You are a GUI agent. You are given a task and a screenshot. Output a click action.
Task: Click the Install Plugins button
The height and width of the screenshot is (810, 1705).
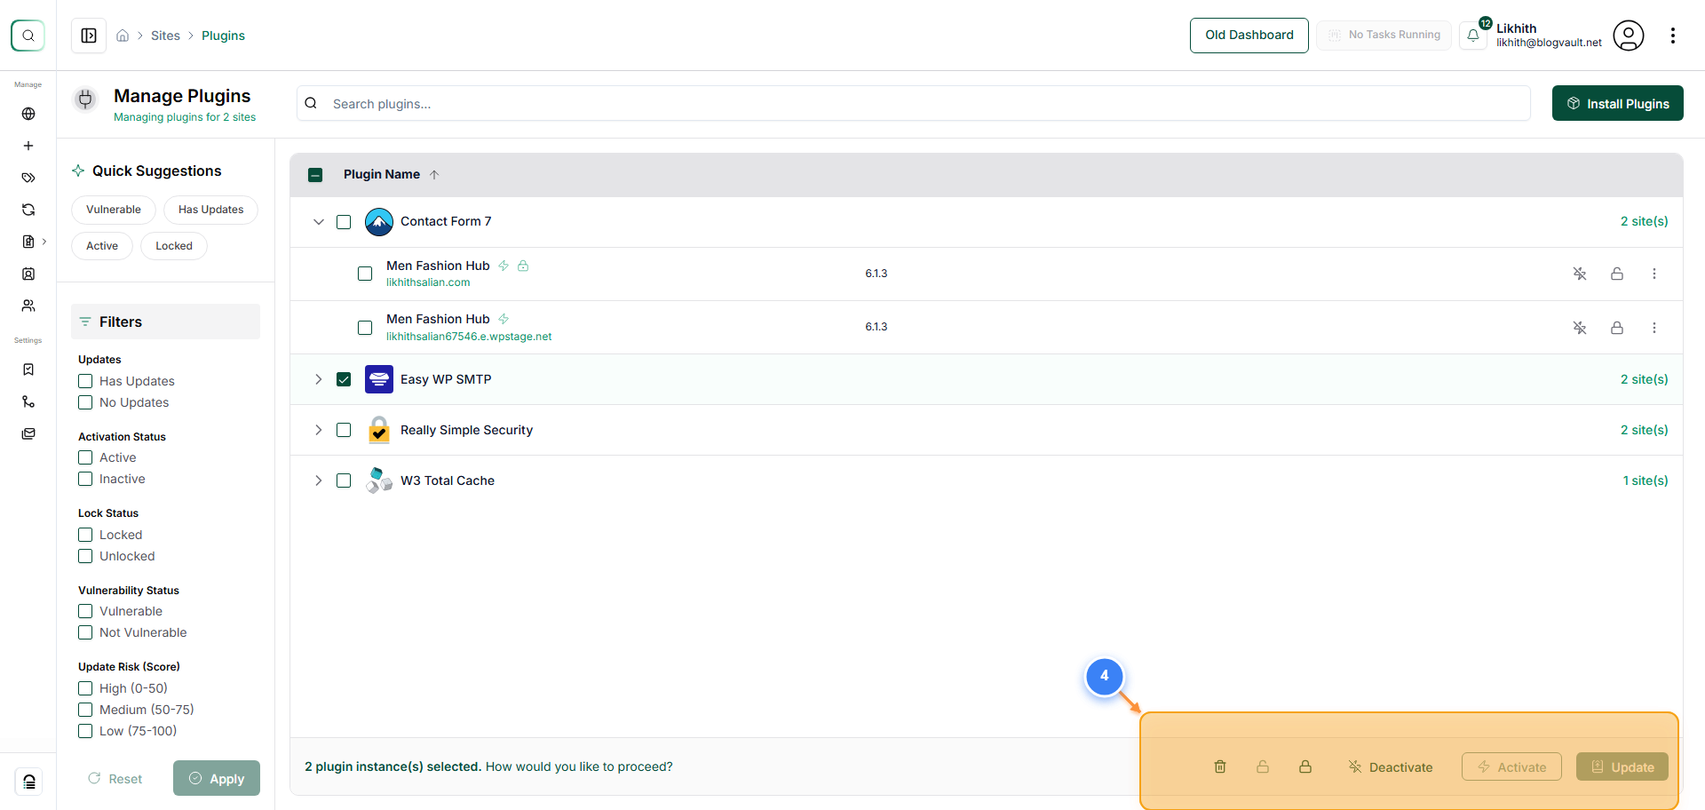point(1618,103)
